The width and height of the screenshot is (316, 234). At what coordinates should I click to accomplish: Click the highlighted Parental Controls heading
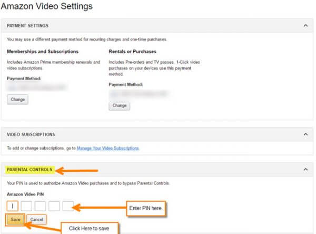pos(29,170)
